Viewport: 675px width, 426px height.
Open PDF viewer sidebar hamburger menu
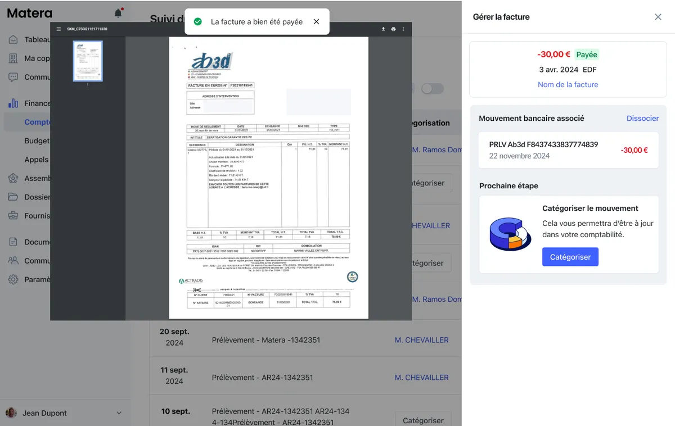[x=58, y=29]
